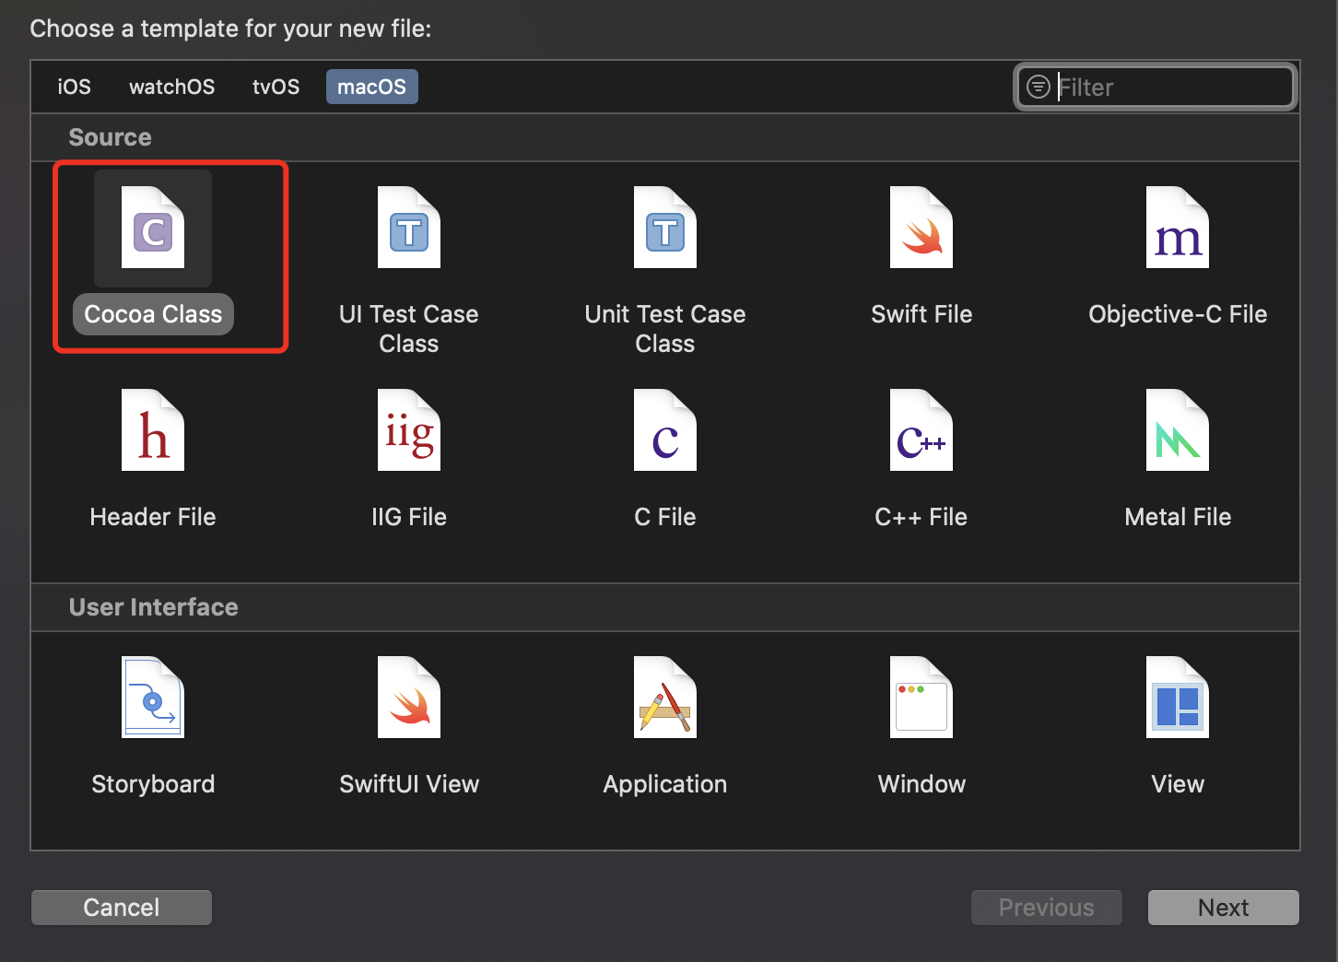The height and width of the screenshot is (962, 1338).
Task: Proceed with the Next button
Action: tap(1224, 908)
